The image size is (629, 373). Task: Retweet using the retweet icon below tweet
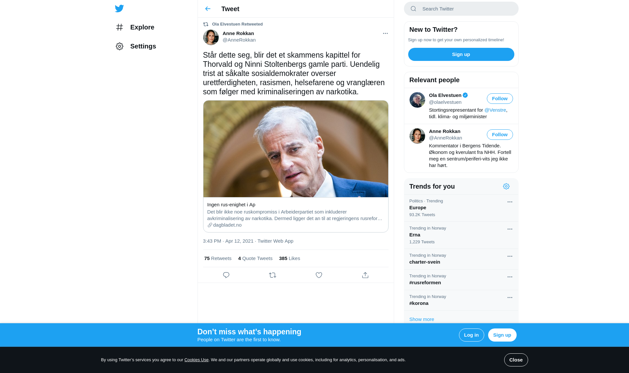[273, 275]
